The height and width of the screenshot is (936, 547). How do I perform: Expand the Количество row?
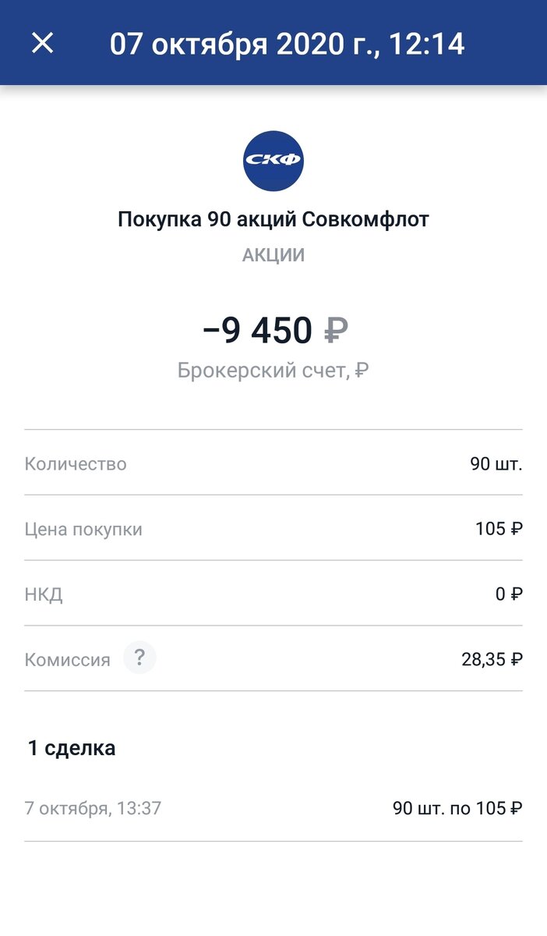[x=273, y=463]
